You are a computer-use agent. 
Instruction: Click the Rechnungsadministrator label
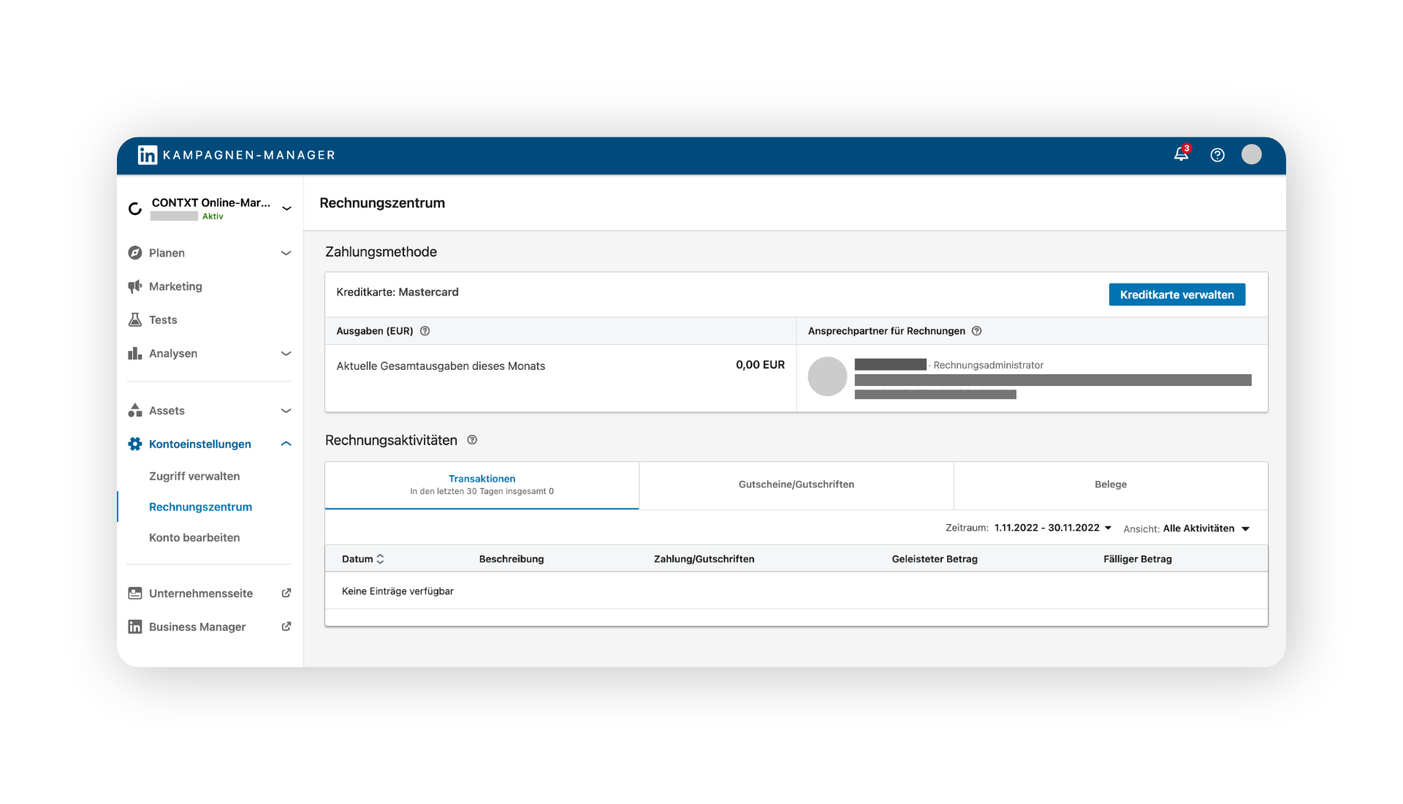click(988, 365)
